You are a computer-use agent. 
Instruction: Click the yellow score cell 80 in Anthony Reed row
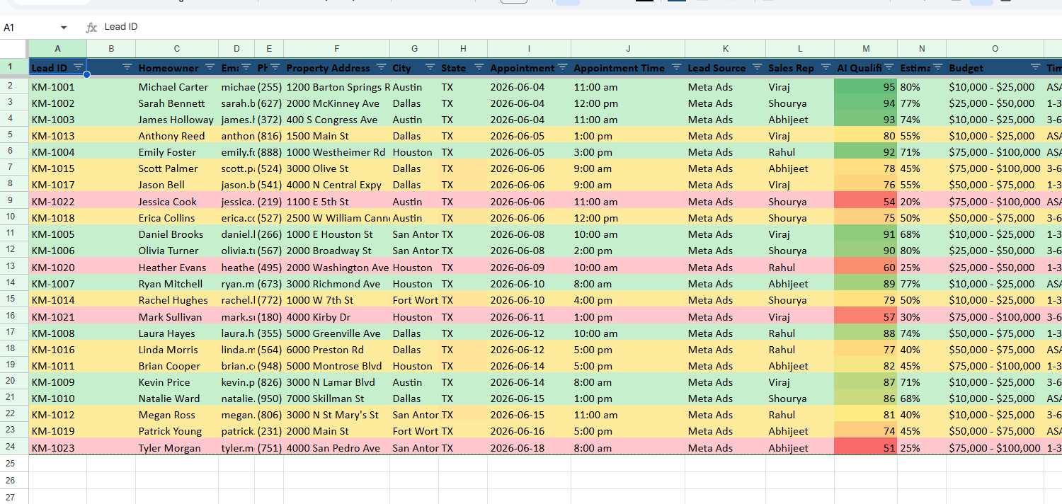(866, 136)
